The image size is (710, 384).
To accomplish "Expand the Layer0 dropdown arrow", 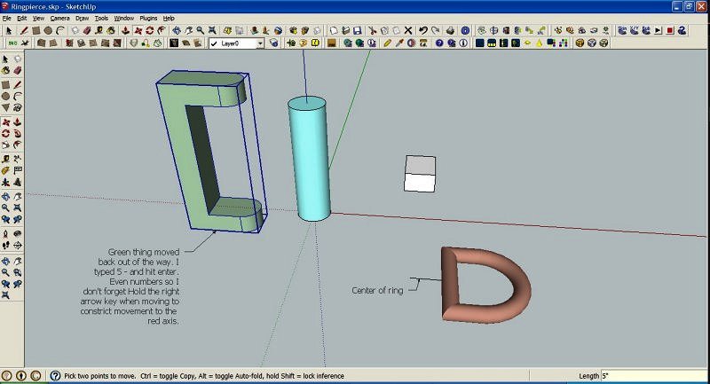I will (x=260, y=43).
